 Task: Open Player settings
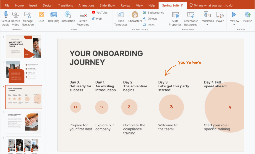[x=220, y=17]
